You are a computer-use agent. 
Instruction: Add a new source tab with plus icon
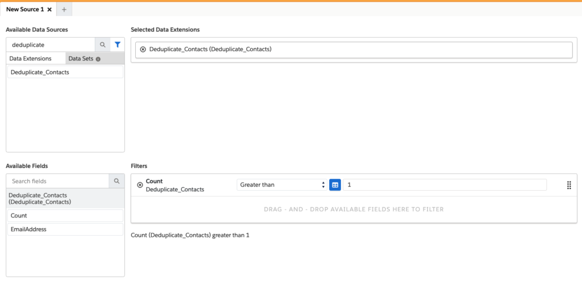64,10
